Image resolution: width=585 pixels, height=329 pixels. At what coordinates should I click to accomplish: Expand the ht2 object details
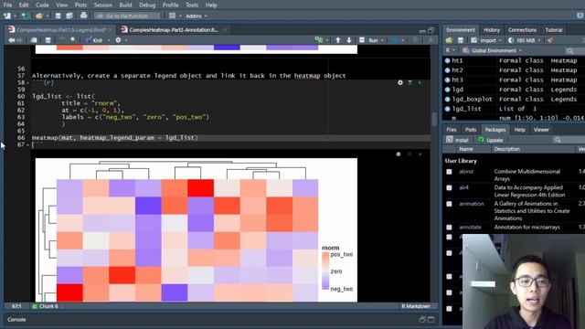pyautogui.click(x=447, y=70)
